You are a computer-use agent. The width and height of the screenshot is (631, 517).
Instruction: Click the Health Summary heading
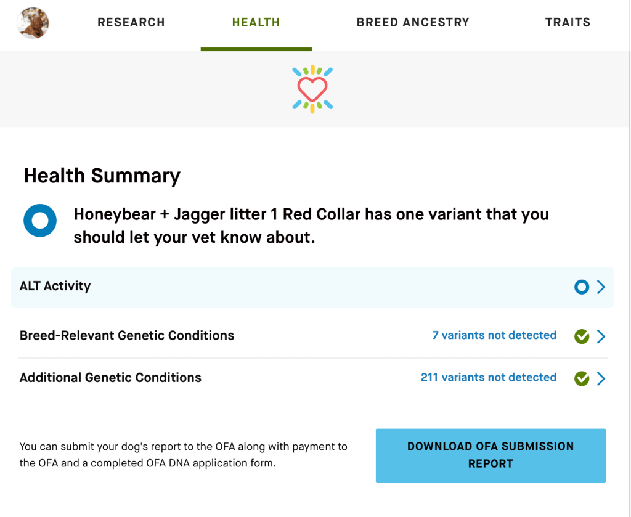click(x=102, y=176)
